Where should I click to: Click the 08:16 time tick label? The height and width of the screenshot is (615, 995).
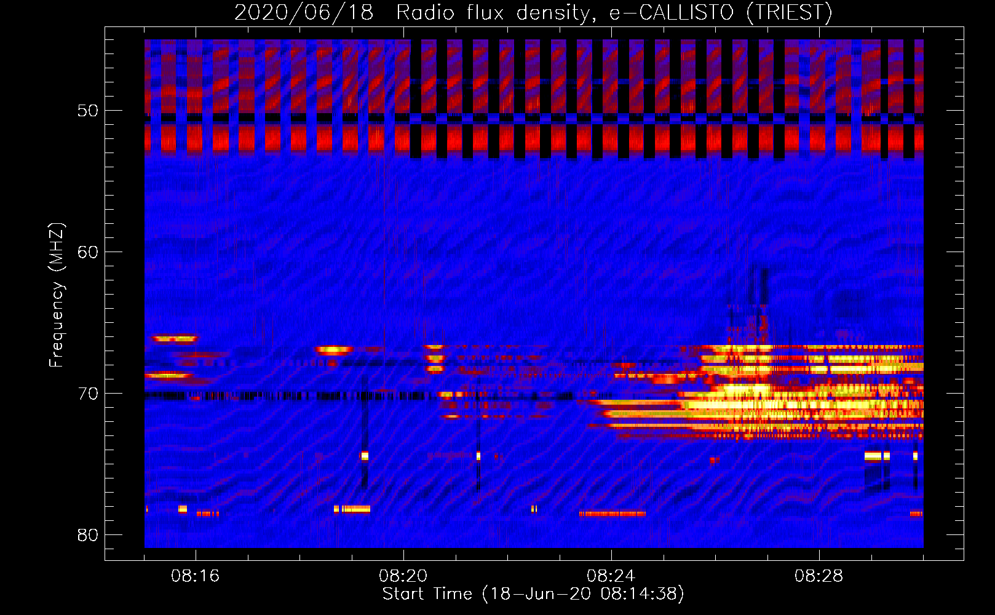point(195,576)
